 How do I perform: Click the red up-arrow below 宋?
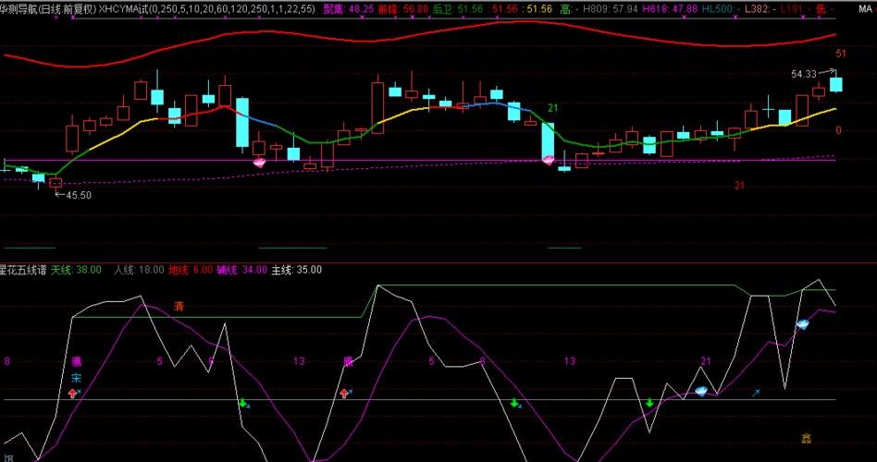[72, 394]
